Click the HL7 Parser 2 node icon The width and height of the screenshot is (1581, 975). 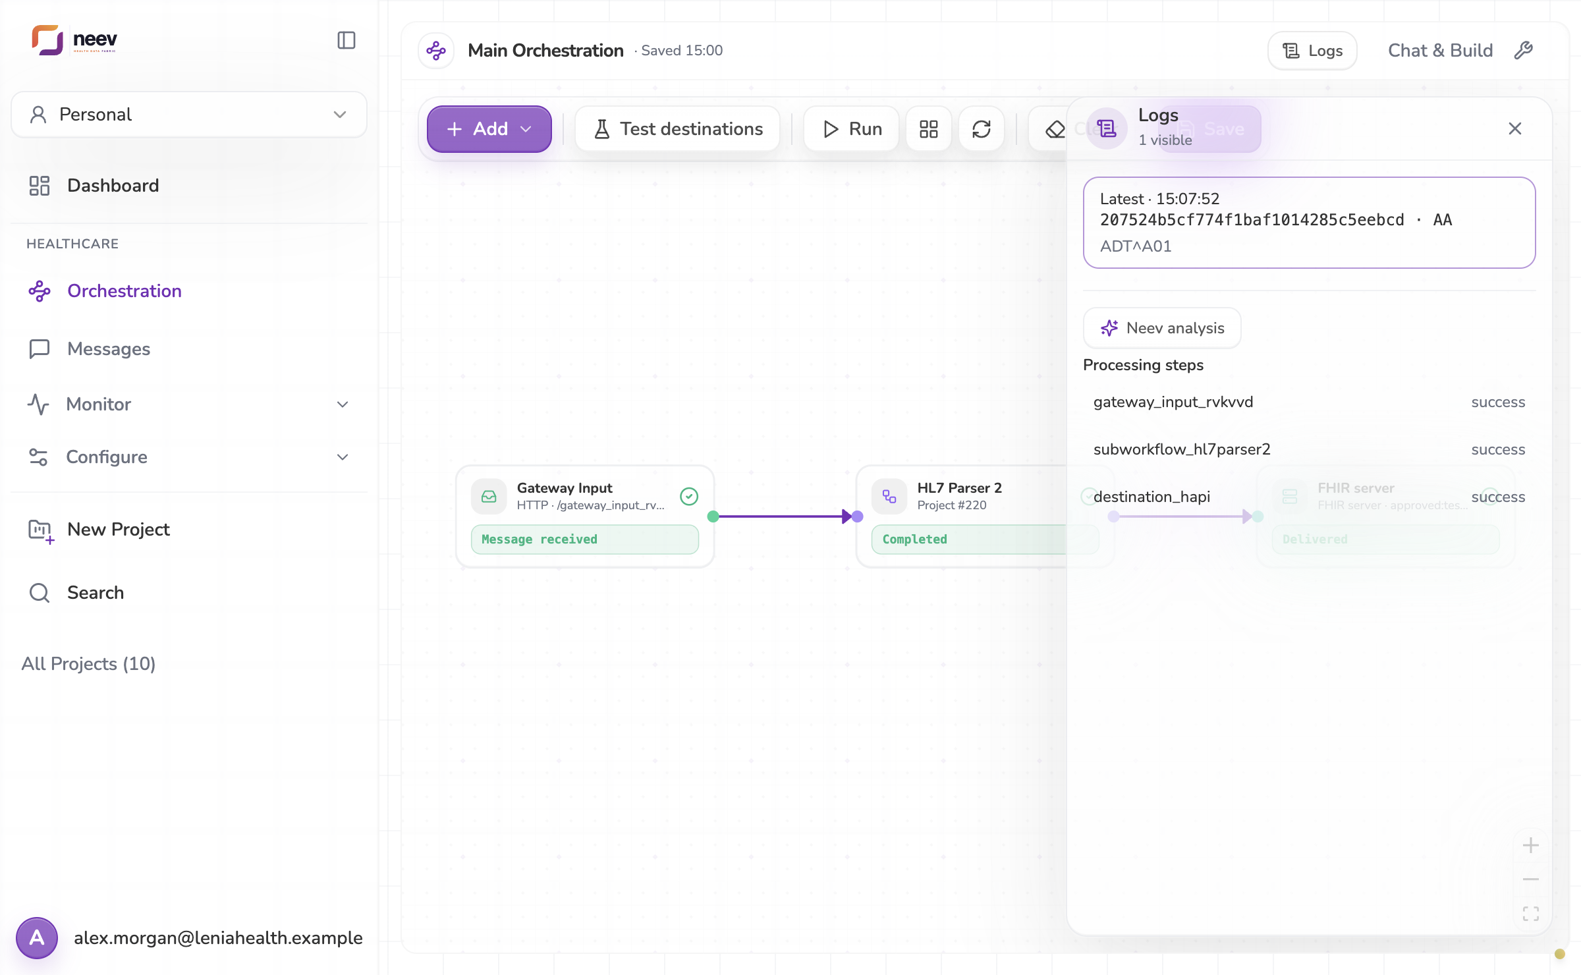pos(889,497)
